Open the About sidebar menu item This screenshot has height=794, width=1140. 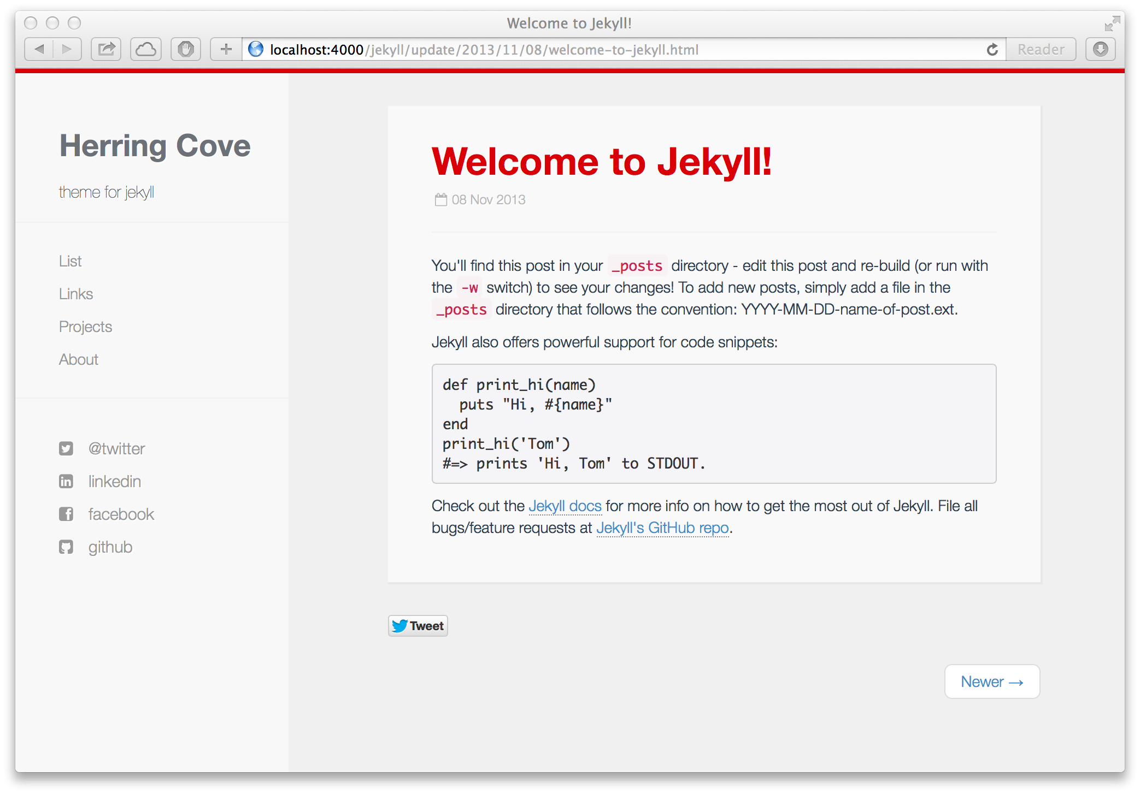click(79, 359)
